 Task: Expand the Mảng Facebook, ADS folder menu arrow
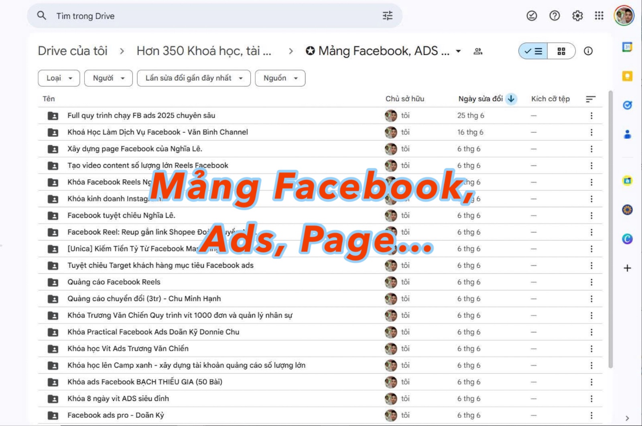tap(458, 51)
